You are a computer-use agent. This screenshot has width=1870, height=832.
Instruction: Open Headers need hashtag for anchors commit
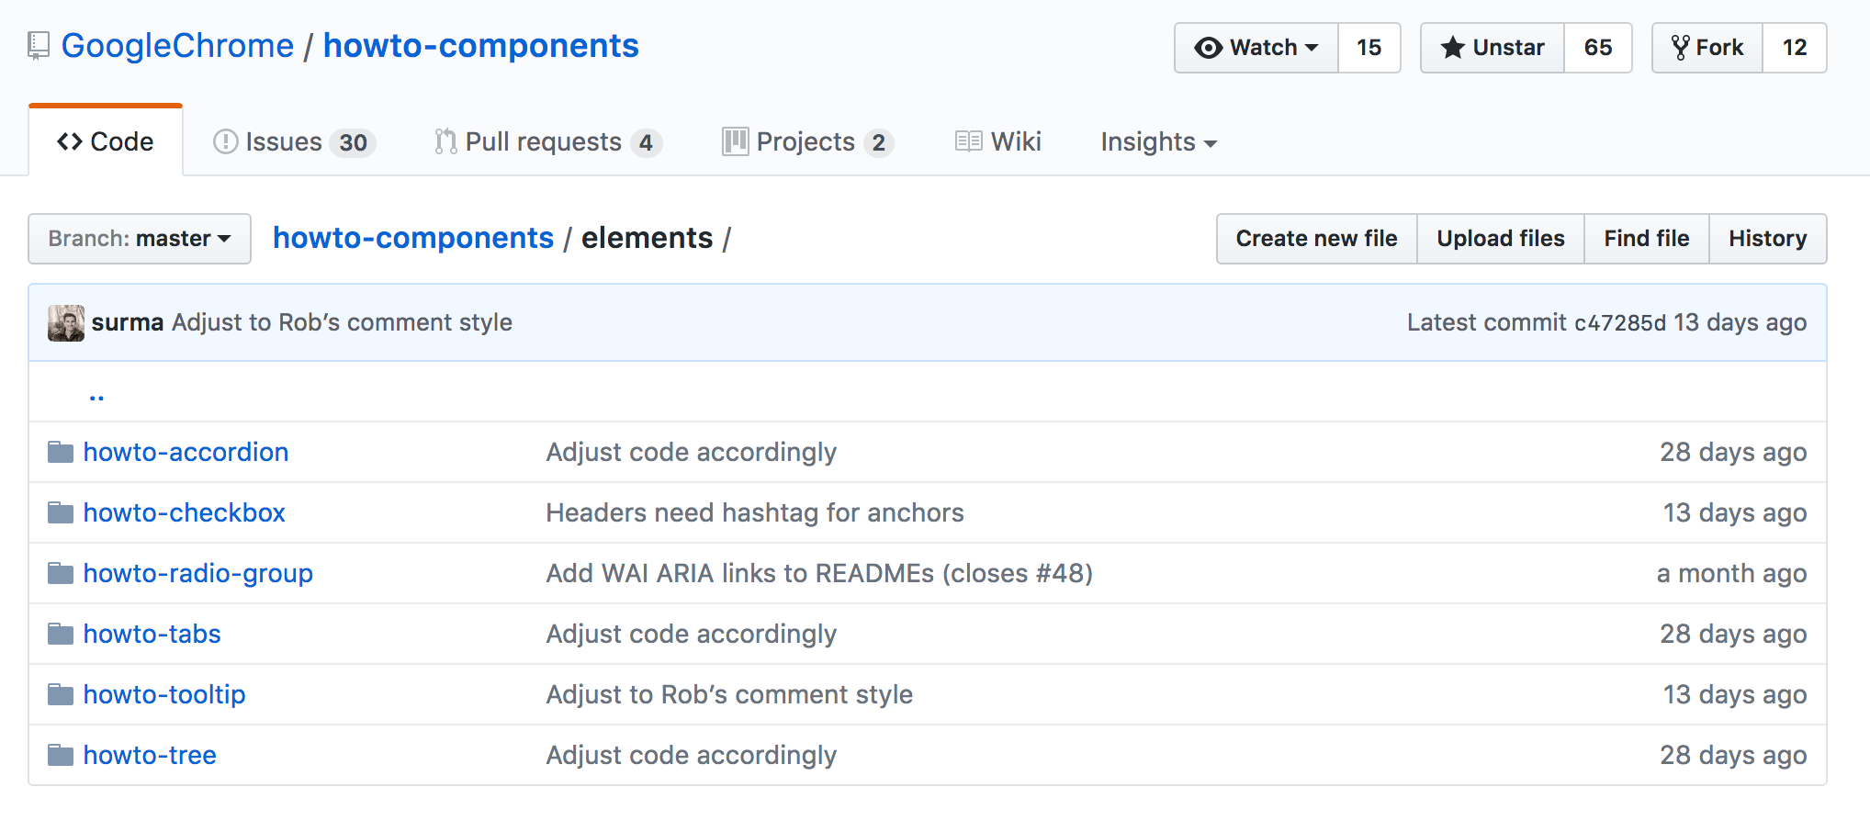point(755,512)
